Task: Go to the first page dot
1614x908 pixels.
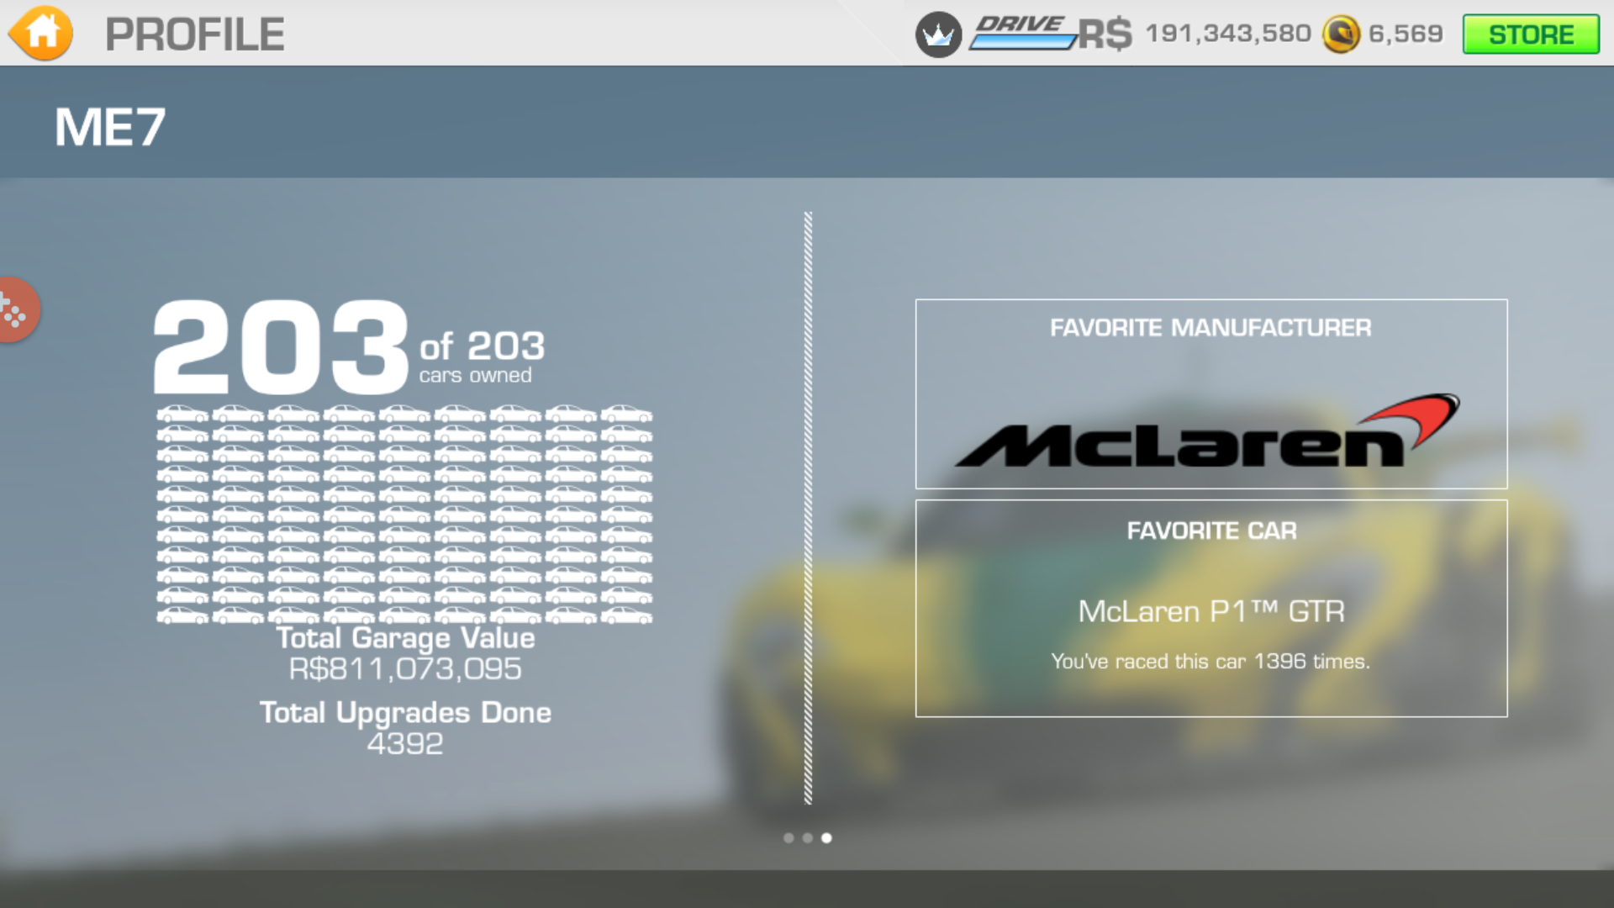Action: 789,838
